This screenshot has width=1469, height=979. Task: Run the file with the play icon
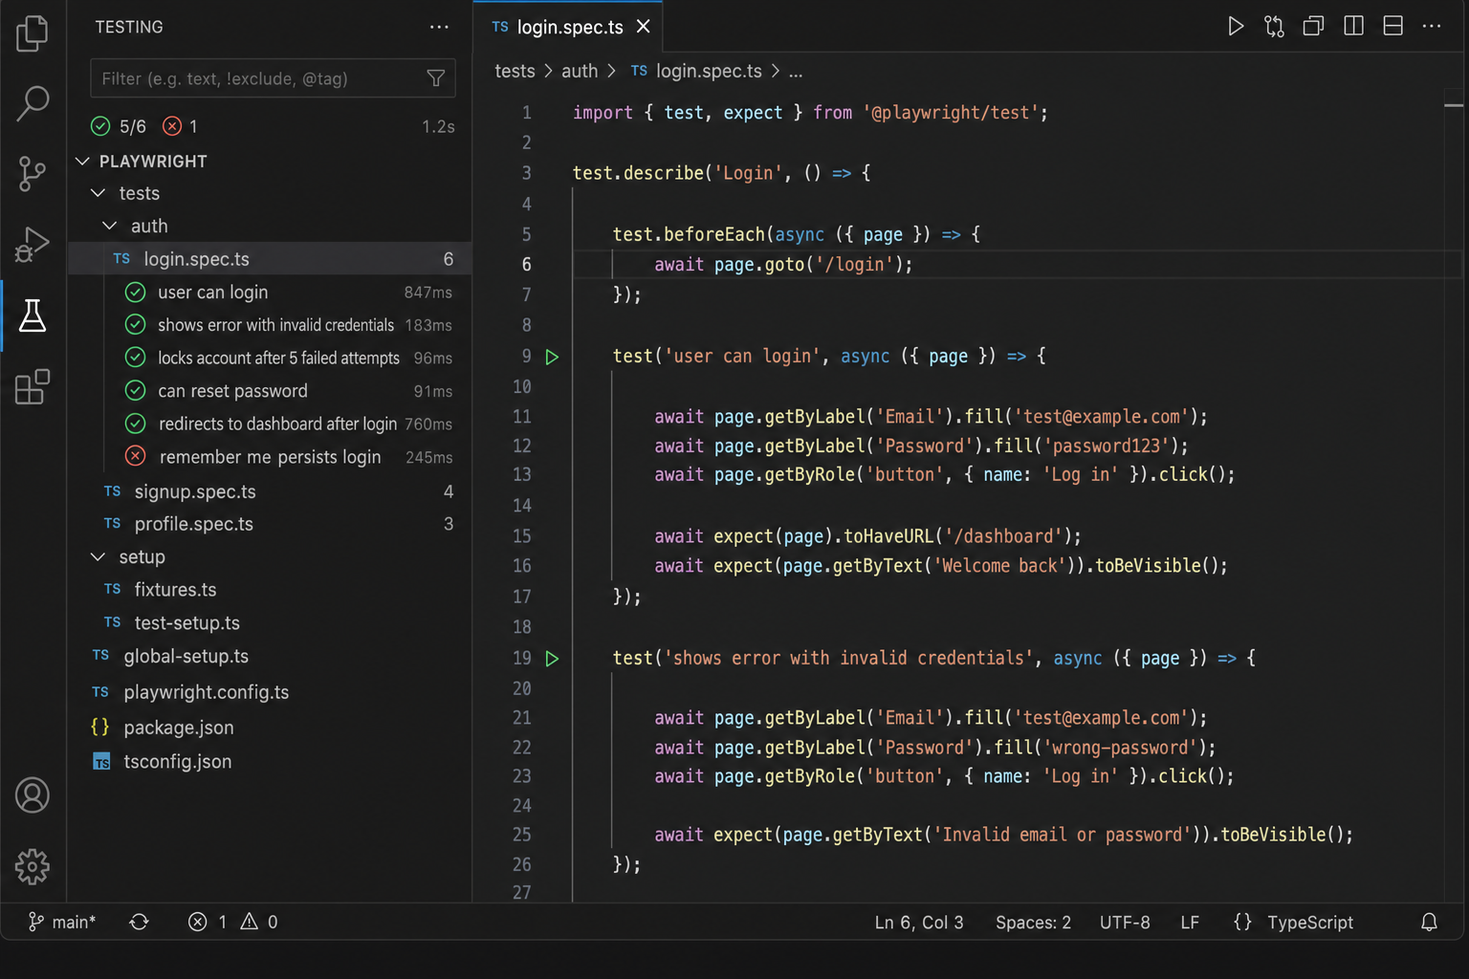click(1236, 26)
